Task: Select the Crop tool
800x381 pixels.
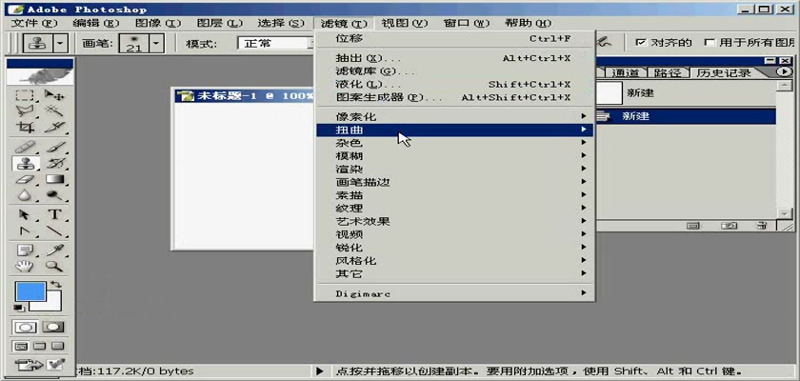Action: tap(24, 127)
